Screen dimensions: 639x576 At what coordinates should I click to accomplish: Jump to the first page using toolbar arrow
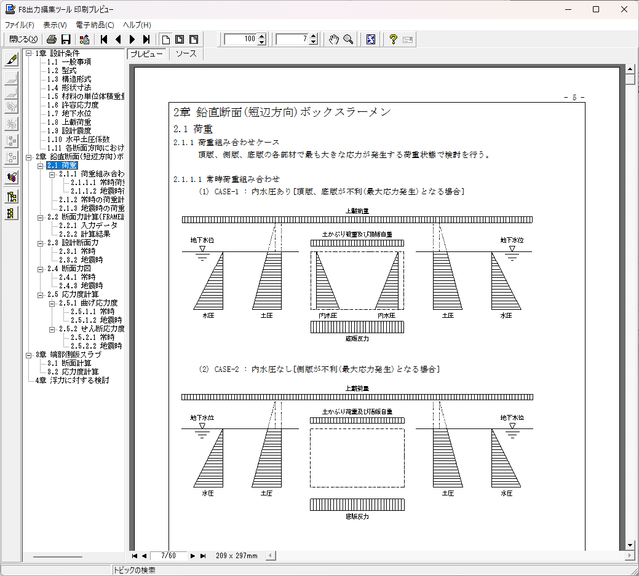click(x=104, y=39)
